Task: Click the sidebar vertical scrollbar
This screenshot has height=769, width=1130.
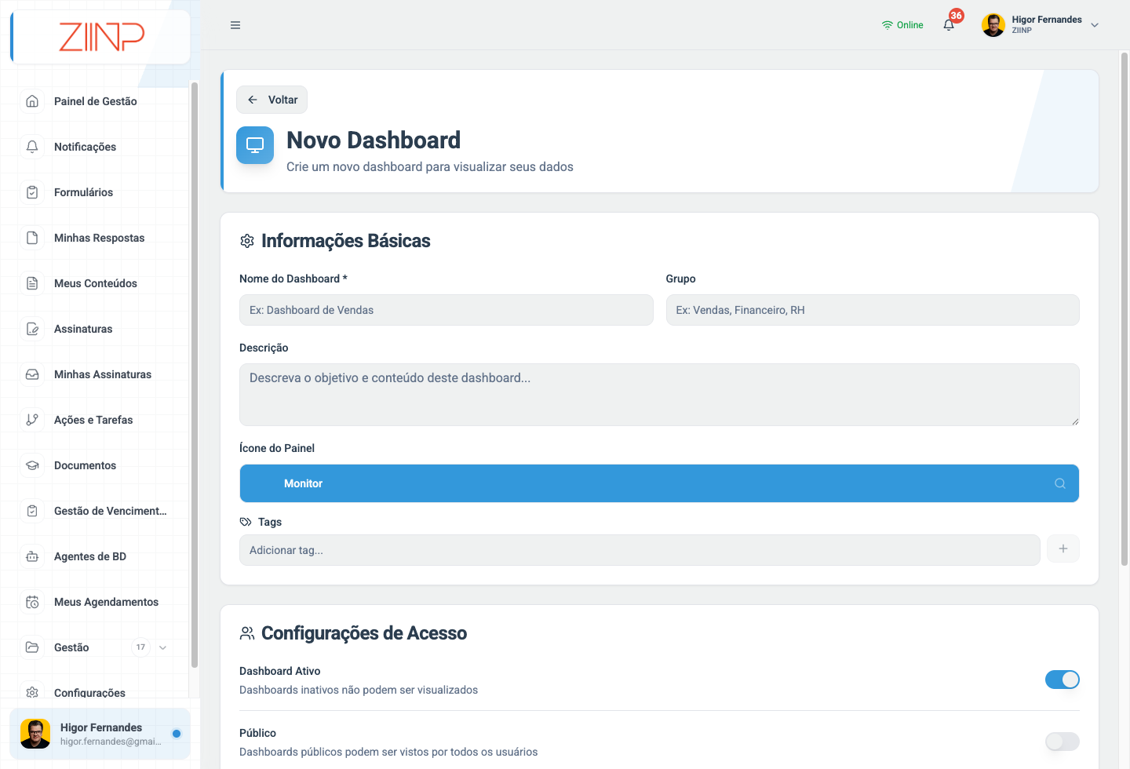Action: 194,374
